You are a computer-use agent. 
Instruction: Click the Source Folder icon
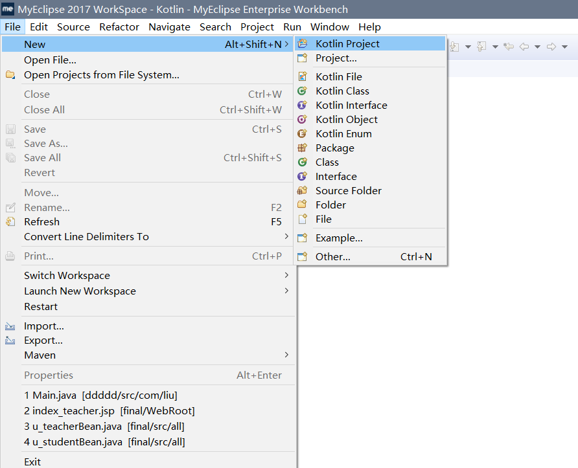(302, 190)
